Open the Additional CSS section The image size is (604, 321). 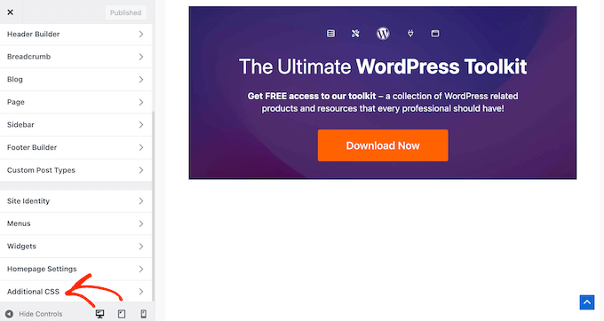click(x=75, y=292)
